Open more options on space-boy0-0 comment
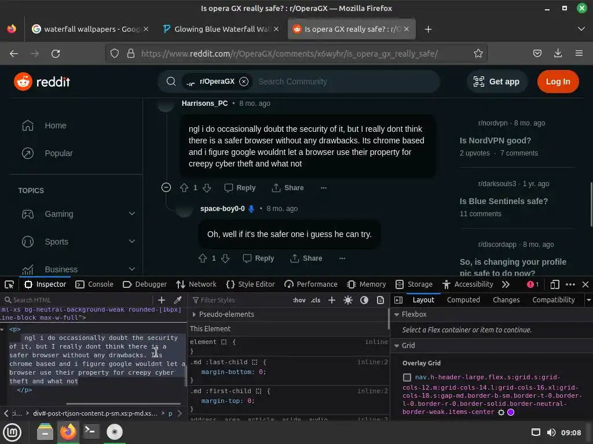 click(x=342, y=258)
